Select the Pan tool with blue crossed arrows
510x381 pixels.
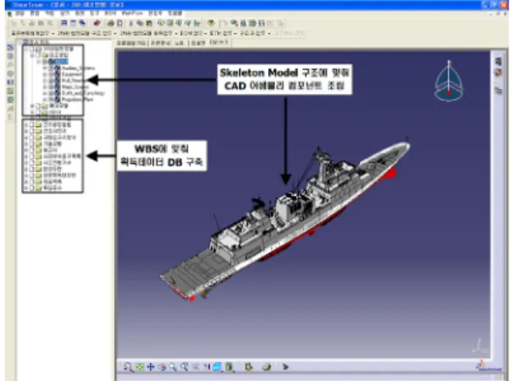[x=150, y=367]
